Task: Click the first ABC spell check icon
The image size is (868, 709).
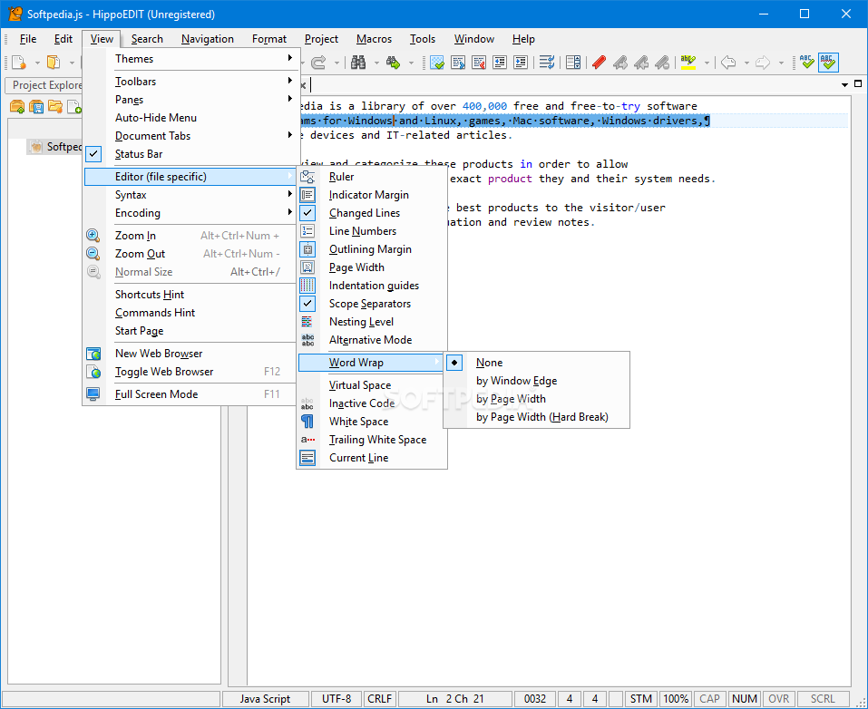Action: (807, 63)
